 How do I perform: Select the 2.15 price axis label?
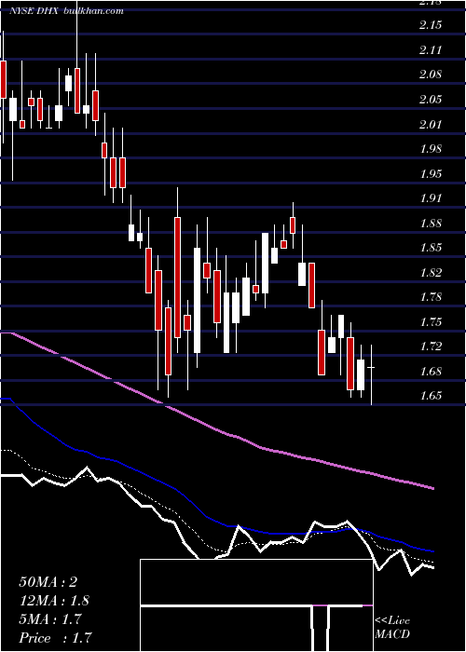coord(431,25)
